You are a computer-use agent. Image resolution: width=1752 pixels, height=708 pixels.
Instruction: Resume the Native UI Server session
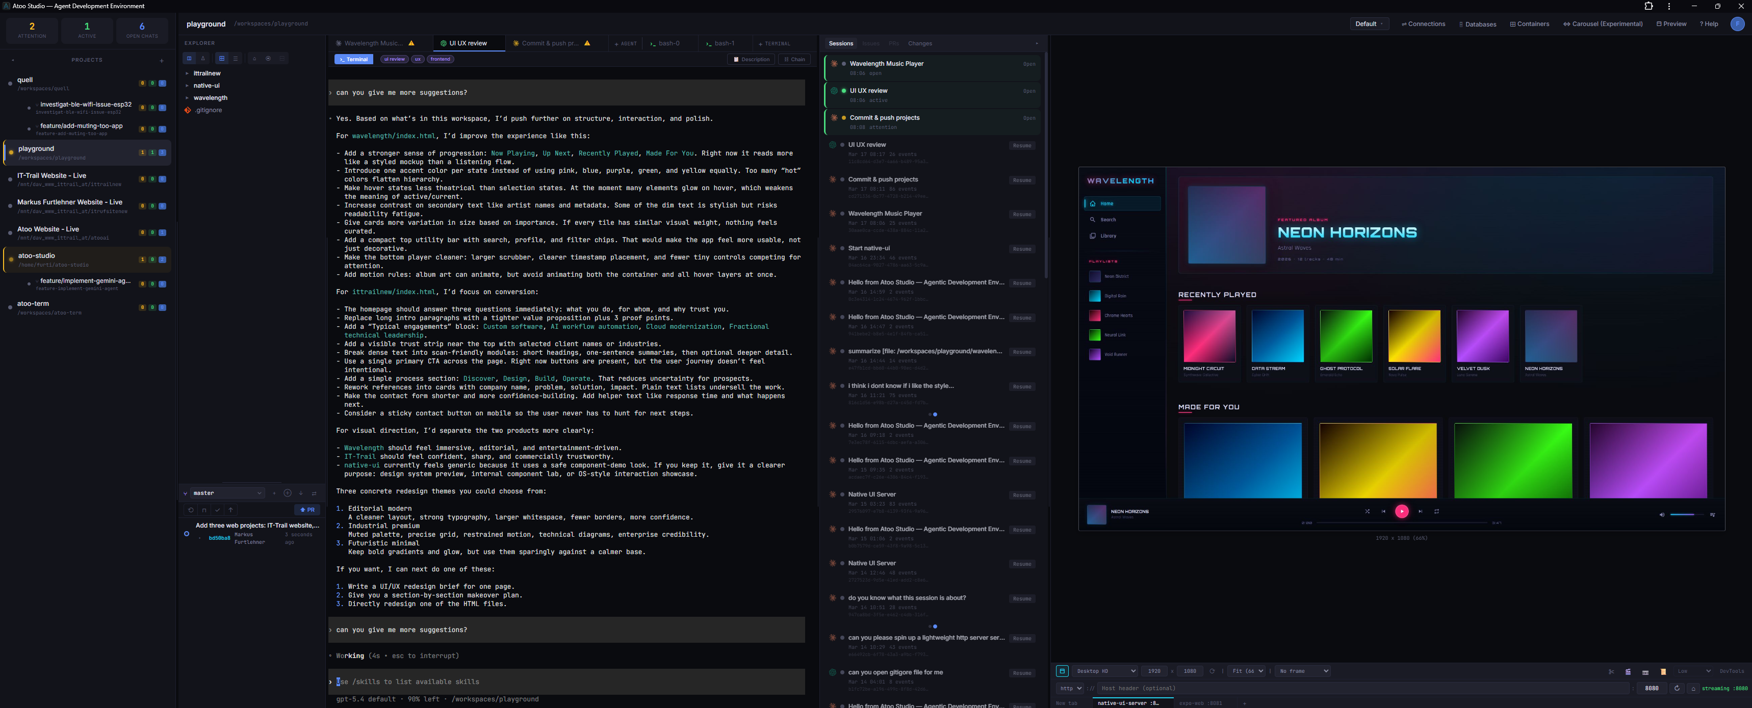coord(1021,495)
